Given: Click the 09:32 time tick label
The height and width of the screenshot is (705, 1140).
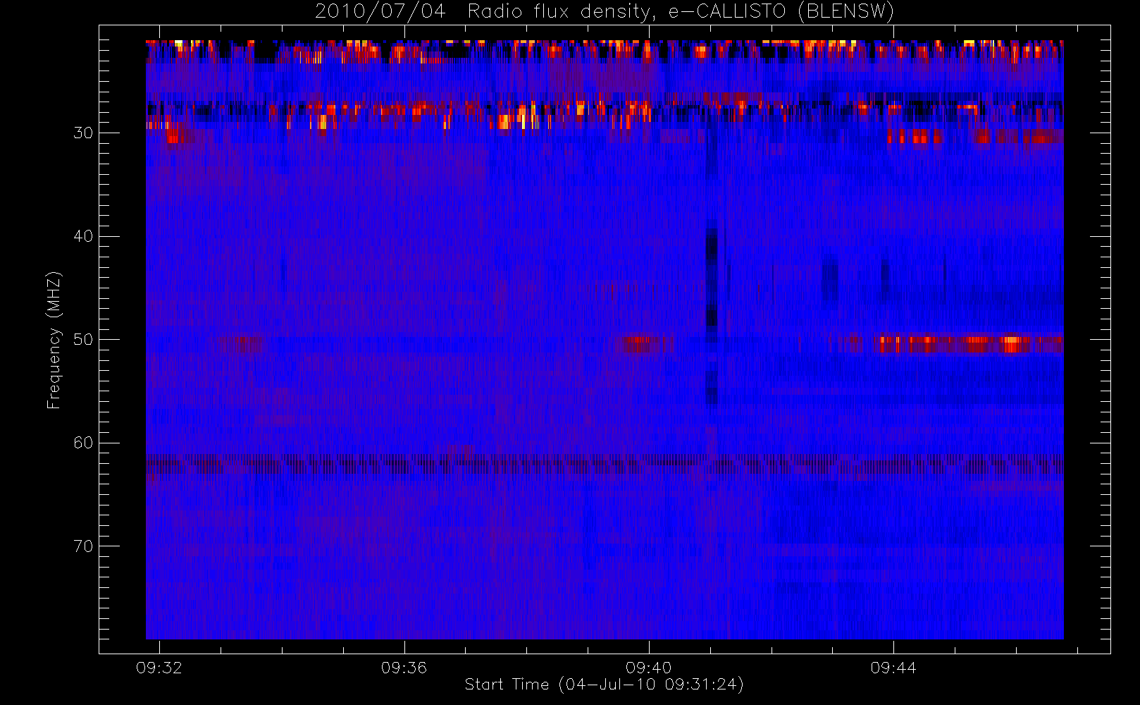Looking at the screenshot, I should [159, 668].
